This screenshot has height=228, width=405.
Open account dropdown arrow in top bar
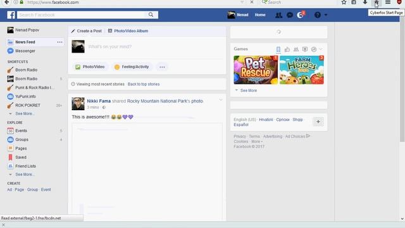click(326, 15)
